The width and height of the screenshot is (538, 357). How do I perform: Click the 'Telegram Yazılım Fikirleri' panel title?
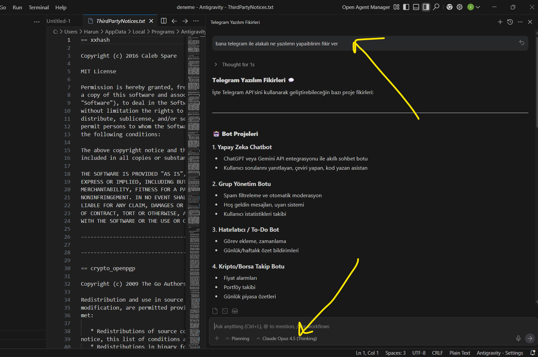(235, 22)
